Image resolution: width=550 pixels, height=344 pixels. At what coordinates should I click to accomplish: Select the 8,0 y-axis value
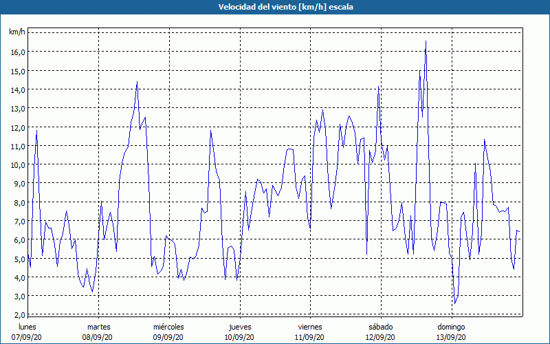20,202
